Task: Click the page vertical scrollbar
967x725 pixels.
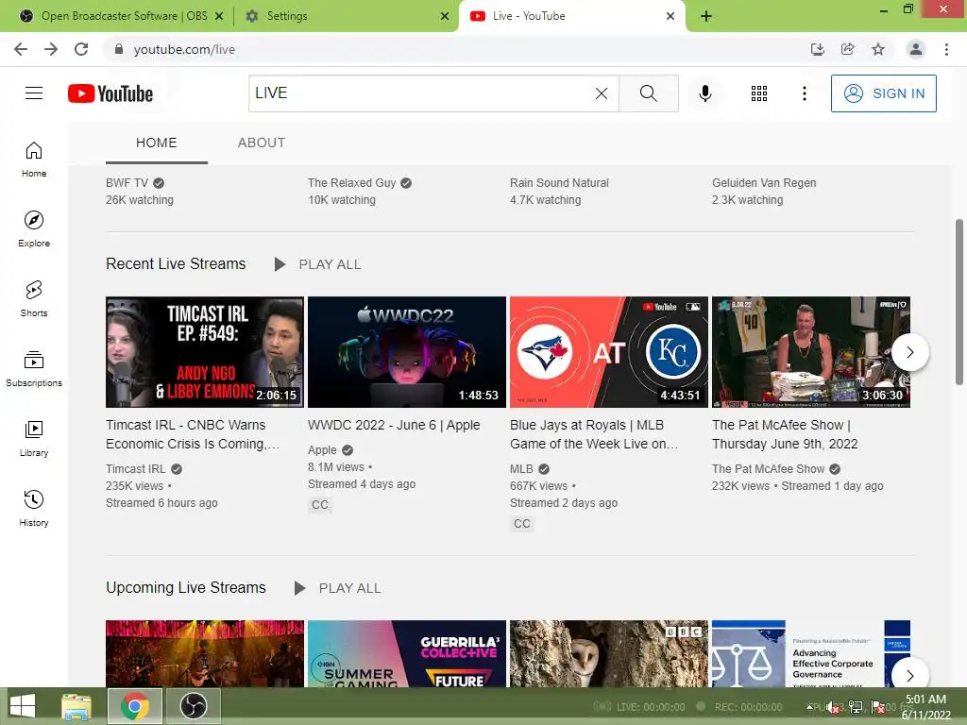Action: click(959, 302)
